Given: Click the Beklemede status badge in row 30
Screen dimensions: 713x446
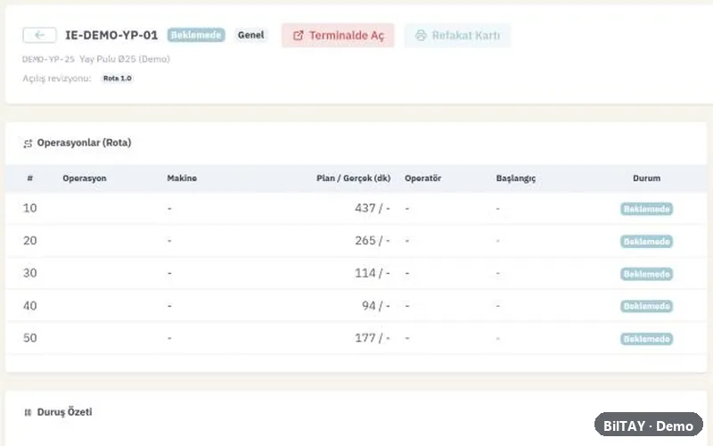Looking at the screenshot, I should 647,274.
